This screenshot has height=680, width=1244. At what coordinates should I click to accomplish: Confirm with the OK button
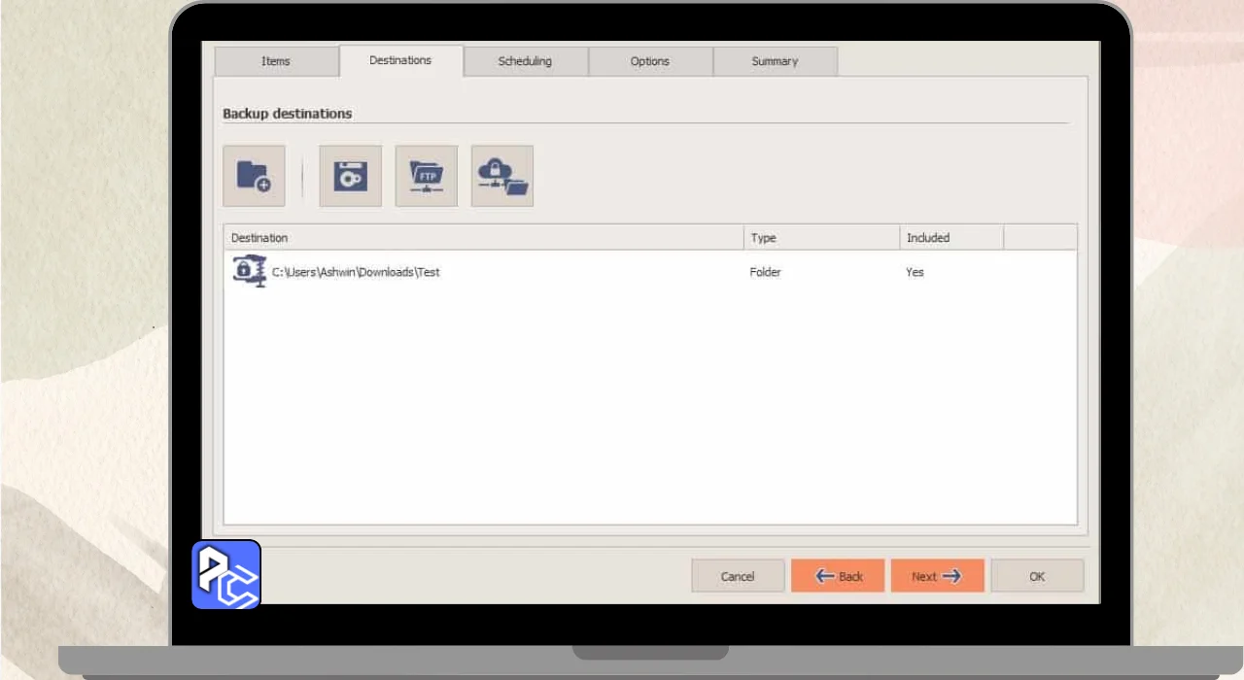click(x=1037, y=576)
